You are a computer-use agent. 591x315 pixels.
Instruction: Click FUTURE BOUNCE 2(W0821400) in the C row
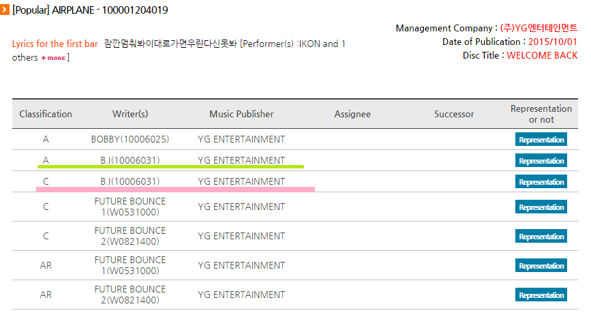[x=130, y=236]
